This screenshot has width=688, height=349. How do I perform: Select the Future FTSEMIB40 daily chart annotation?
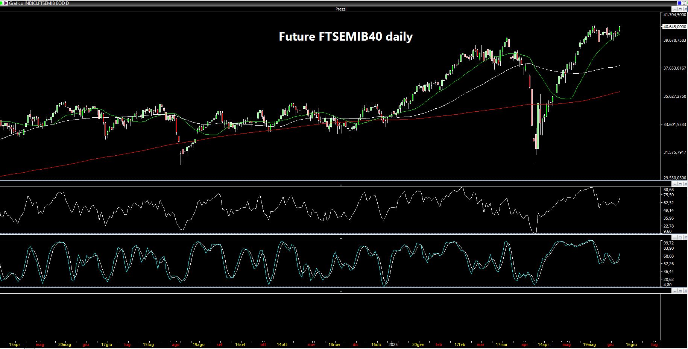pyautogui.click(x=346, y=36)
